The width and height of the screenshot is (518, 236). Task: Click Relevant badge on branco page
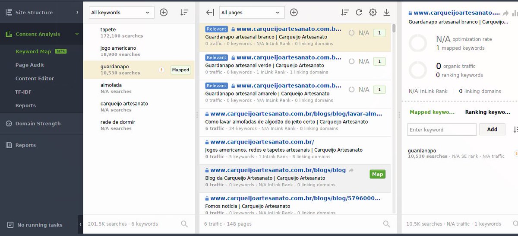point(217,29)
